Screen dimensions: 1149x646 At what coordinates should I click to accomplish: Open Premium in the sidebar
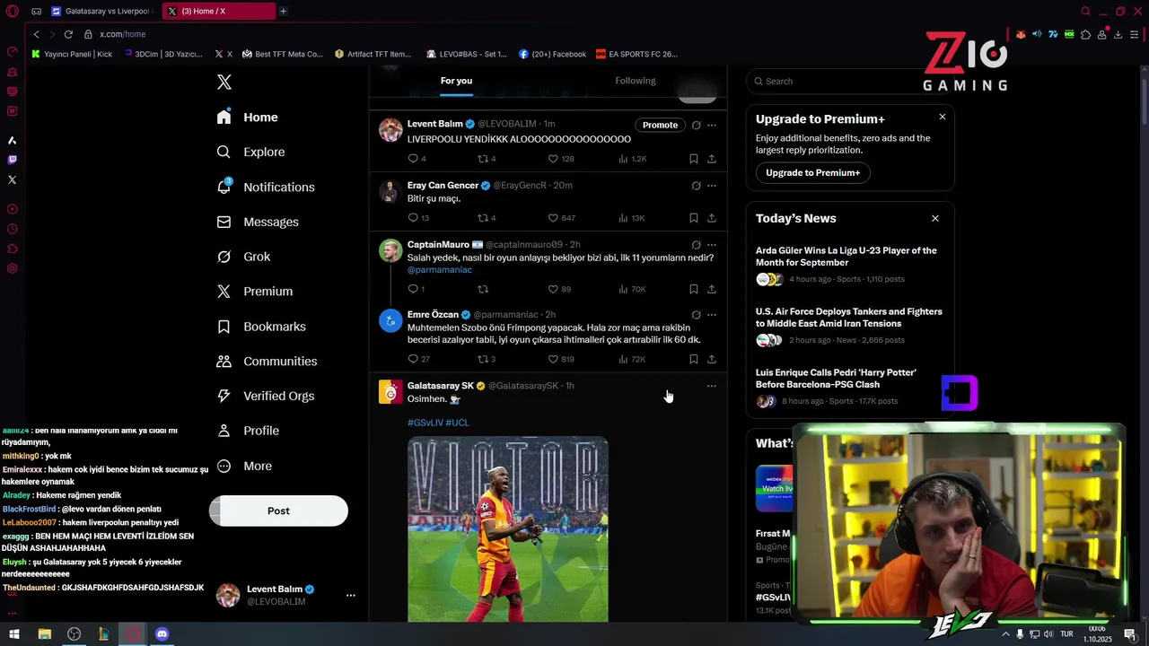point(255,292)
